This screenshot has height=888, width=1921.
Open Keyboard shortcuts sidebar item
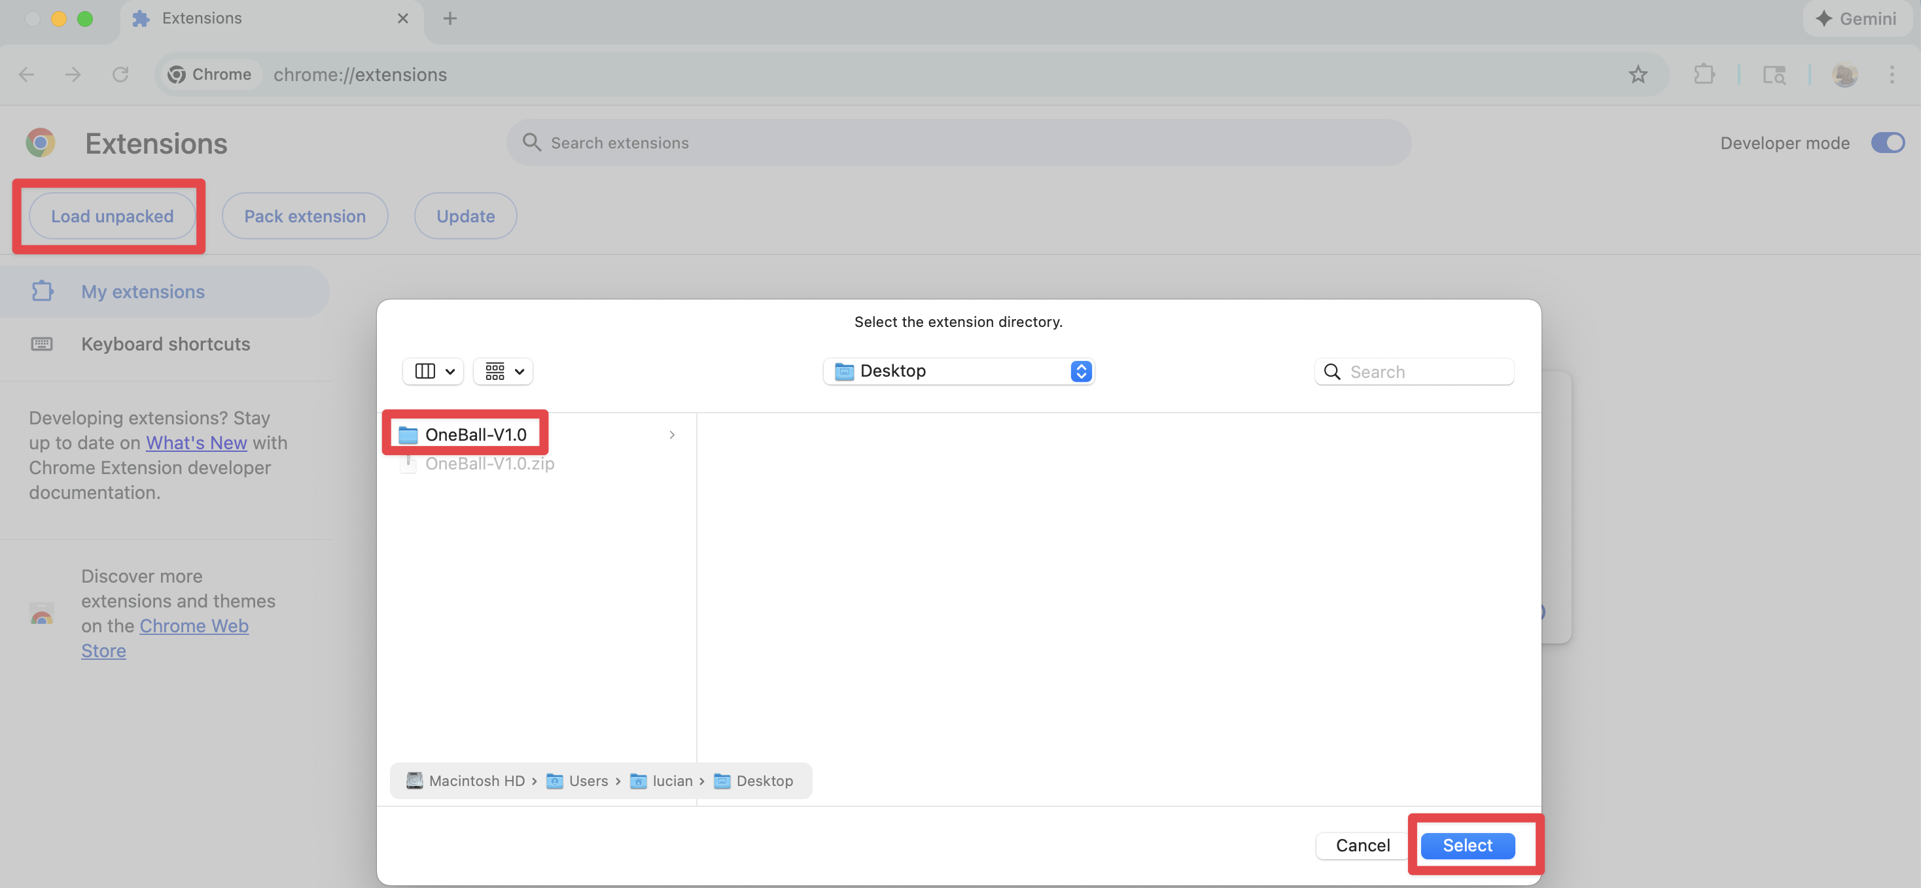(x=165, y=344)
